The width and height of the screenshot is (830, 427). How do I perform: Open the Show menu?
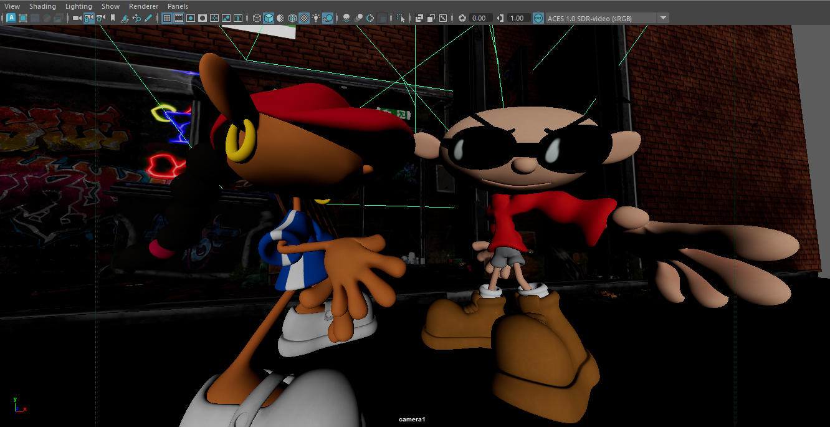click(110, 6)
